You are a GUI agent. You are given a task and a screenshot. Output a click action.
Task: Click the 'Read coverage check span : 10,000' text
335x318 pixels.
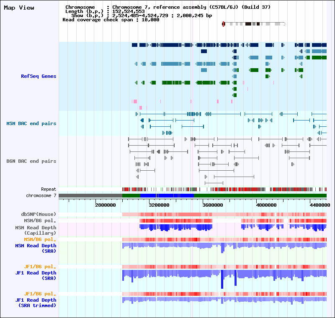(x=111, y=20)
